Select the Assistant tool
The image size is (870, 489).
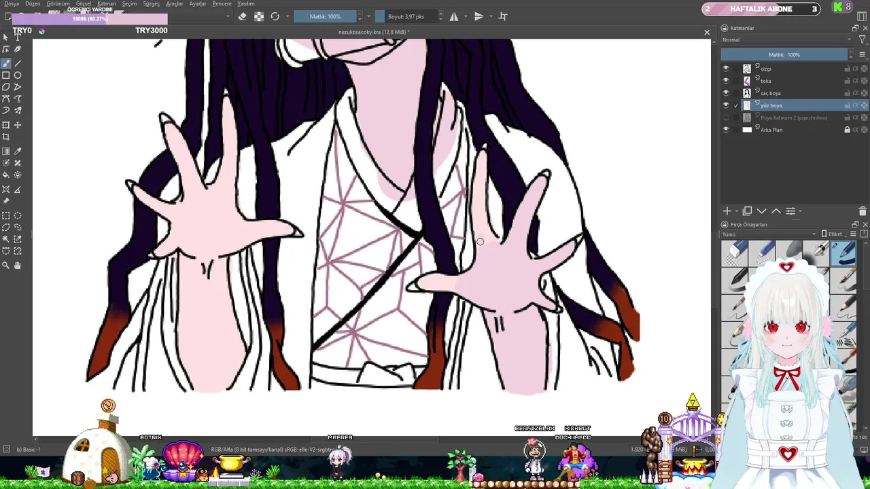6,189
